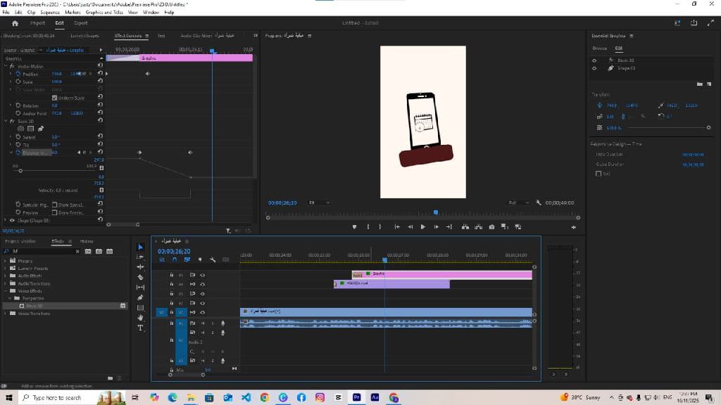Switch to the History tab

coord(86,241)
